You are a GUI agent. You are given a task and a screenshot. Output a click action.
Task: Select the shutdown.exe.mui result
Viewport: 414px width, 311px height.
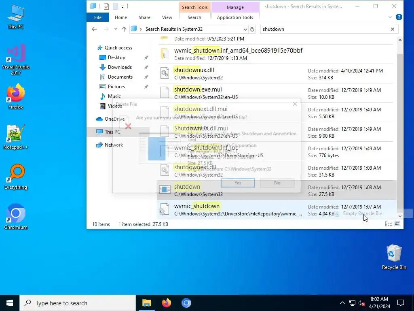(x=276, y=93)
